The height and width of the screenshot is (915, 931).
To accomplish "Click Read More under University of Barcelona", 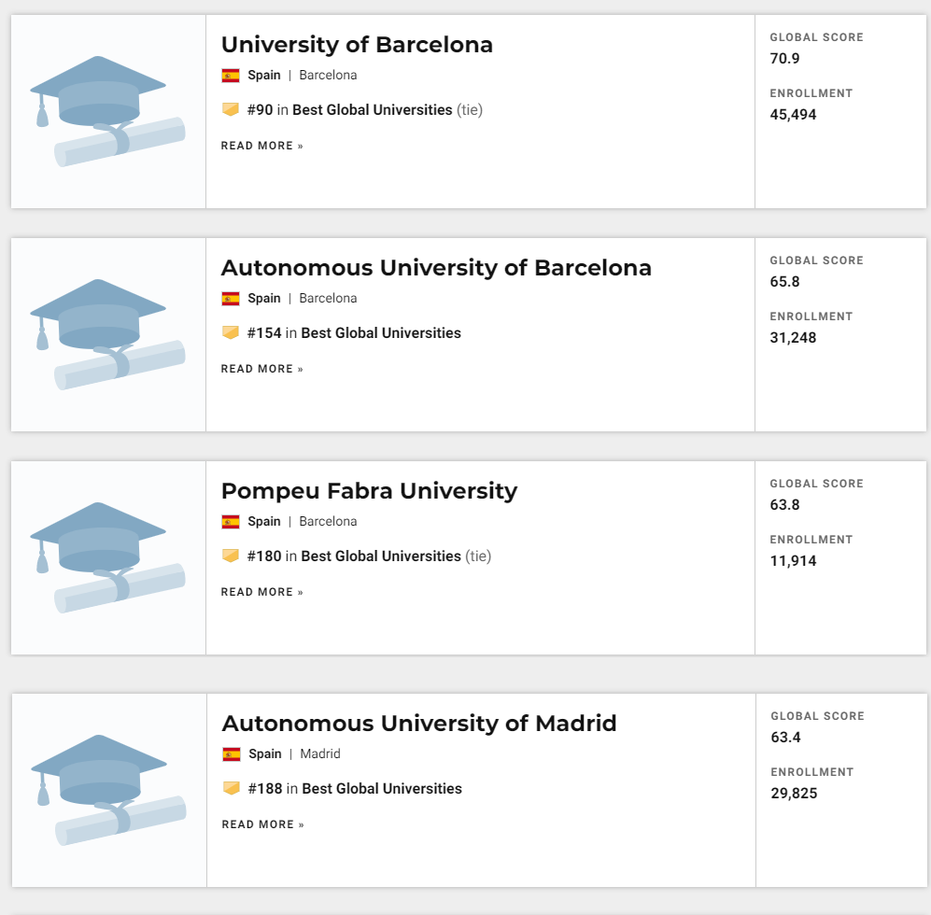I will pyautogui.click(x=261, y=146).
